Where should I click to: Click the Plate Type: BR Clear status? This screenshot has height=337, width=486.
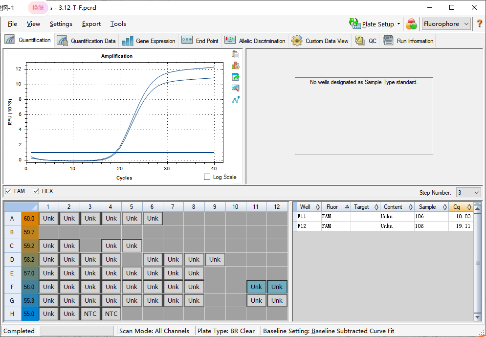(226, 331)
